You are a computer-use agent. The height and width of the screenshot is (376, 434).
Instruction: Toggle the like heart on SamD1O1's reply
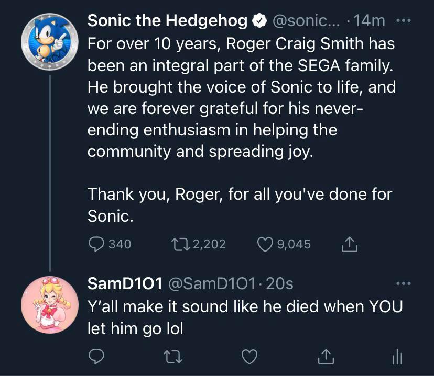click(250, 357)
